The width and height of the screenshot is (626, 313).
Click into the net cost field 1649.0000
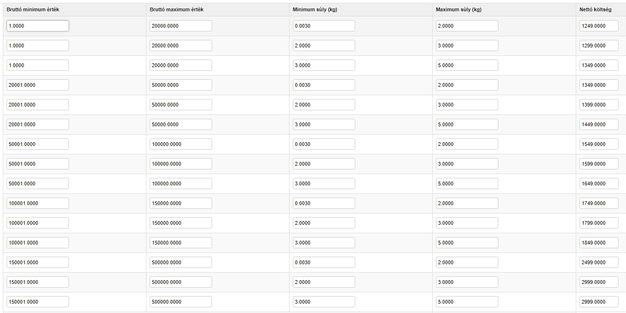(599, 183)
